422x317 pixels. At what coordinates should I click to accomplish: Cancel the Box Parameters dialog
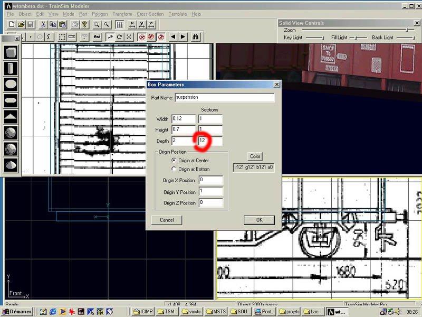pos(167,220)
